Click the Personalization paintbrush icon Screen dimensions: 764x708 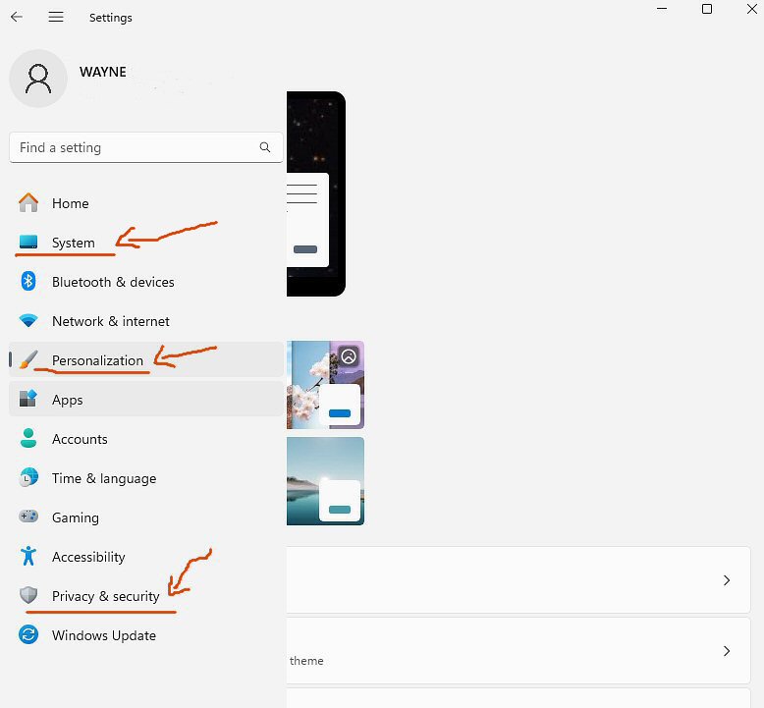coord(28,359)
